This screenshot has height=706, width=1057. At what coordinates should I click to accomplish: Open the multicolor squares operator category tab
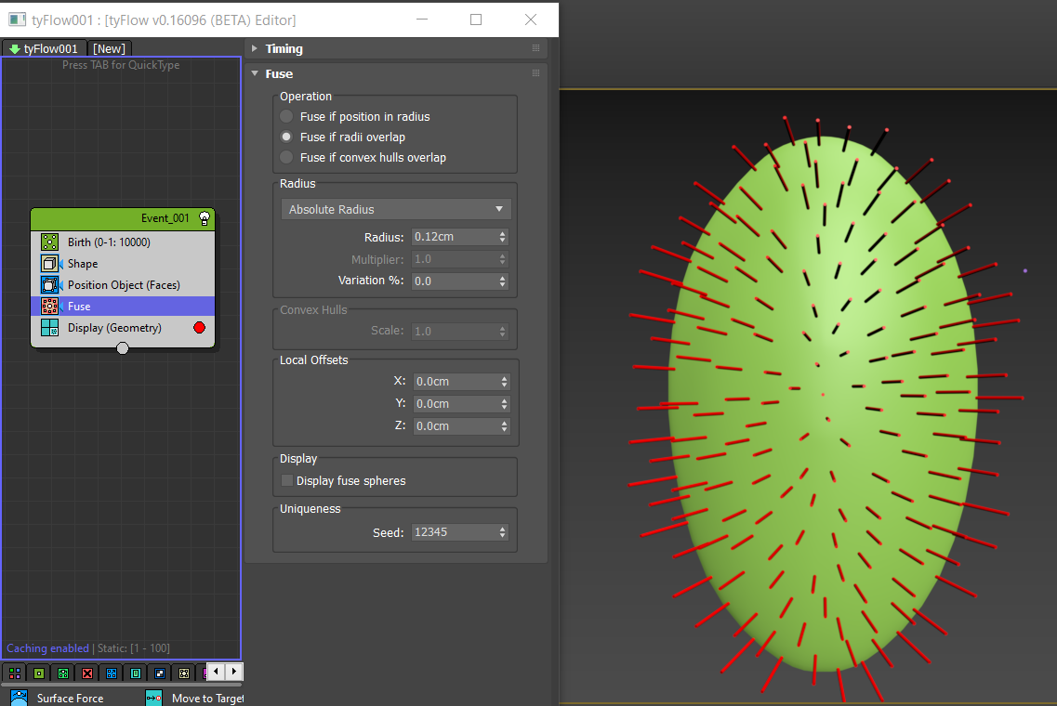[x=15, y=673]
